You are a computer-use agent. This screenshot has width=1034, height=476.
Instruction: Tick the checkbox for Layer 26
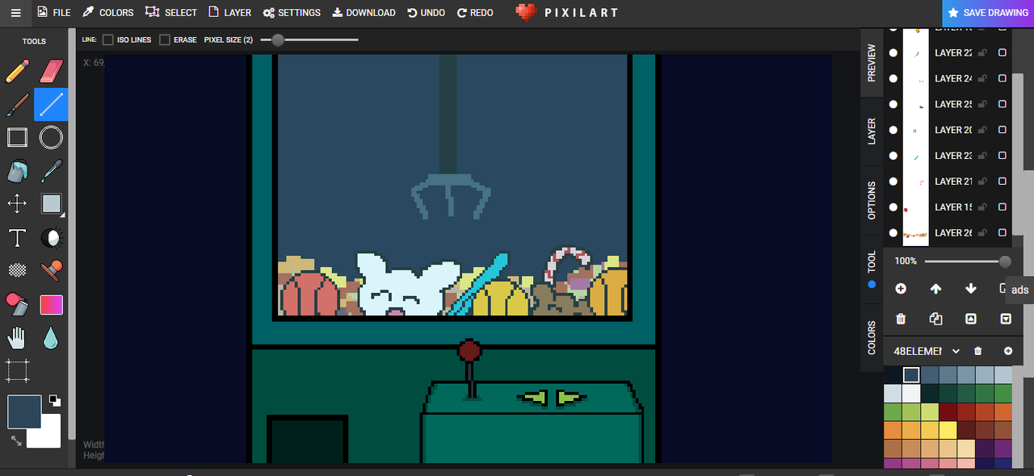[1002, 232]
